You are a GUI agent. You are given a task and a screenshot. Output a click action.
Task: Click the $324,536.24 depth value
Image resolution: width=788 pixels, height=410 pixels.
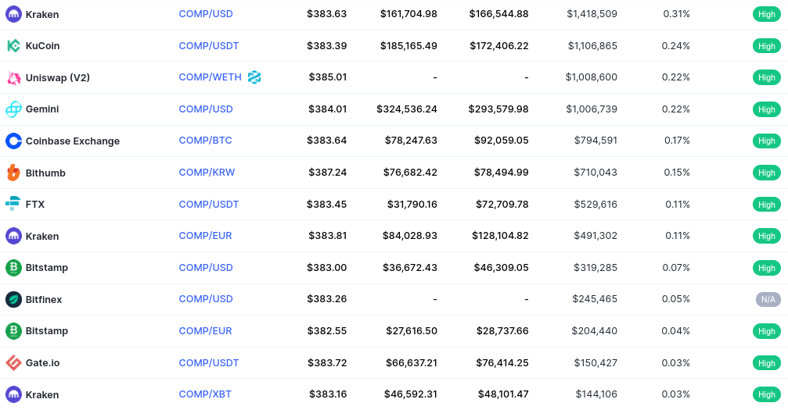point(407,109)
